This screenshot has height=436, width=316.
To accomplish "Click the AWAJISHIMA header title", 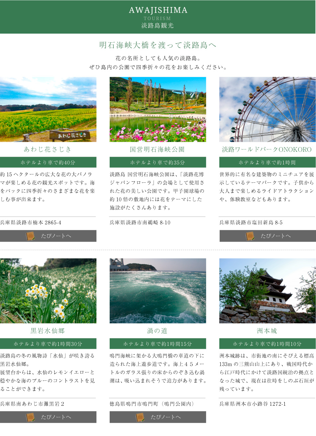I will click(158, 10).
